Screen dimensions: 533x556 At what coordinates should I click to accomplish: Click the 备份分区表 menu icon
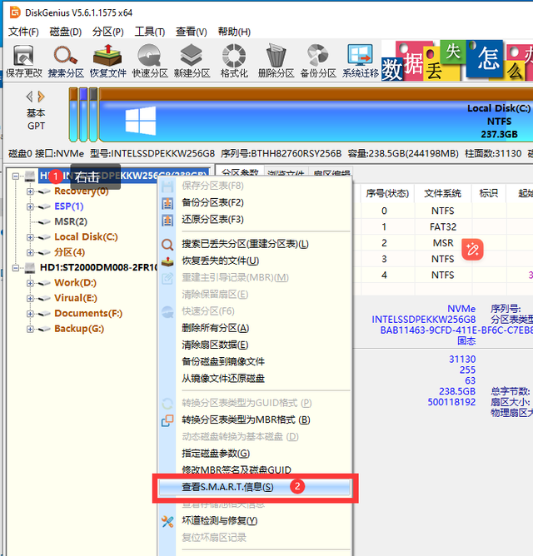point(167,203)
